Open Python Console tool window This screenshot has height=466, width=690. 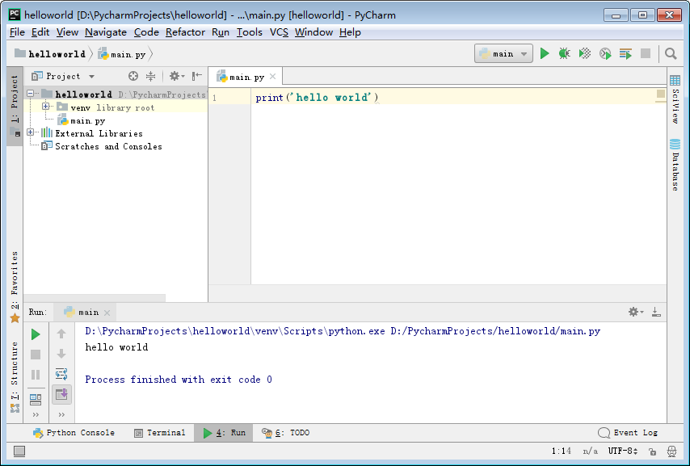(x=74, y=433)
